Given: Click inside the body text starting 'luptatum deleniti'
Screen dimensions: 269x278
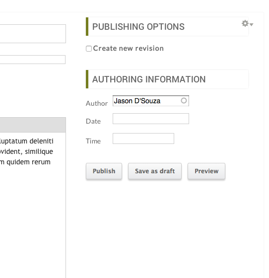Looking at the screenshot, I should coord(27,151).
